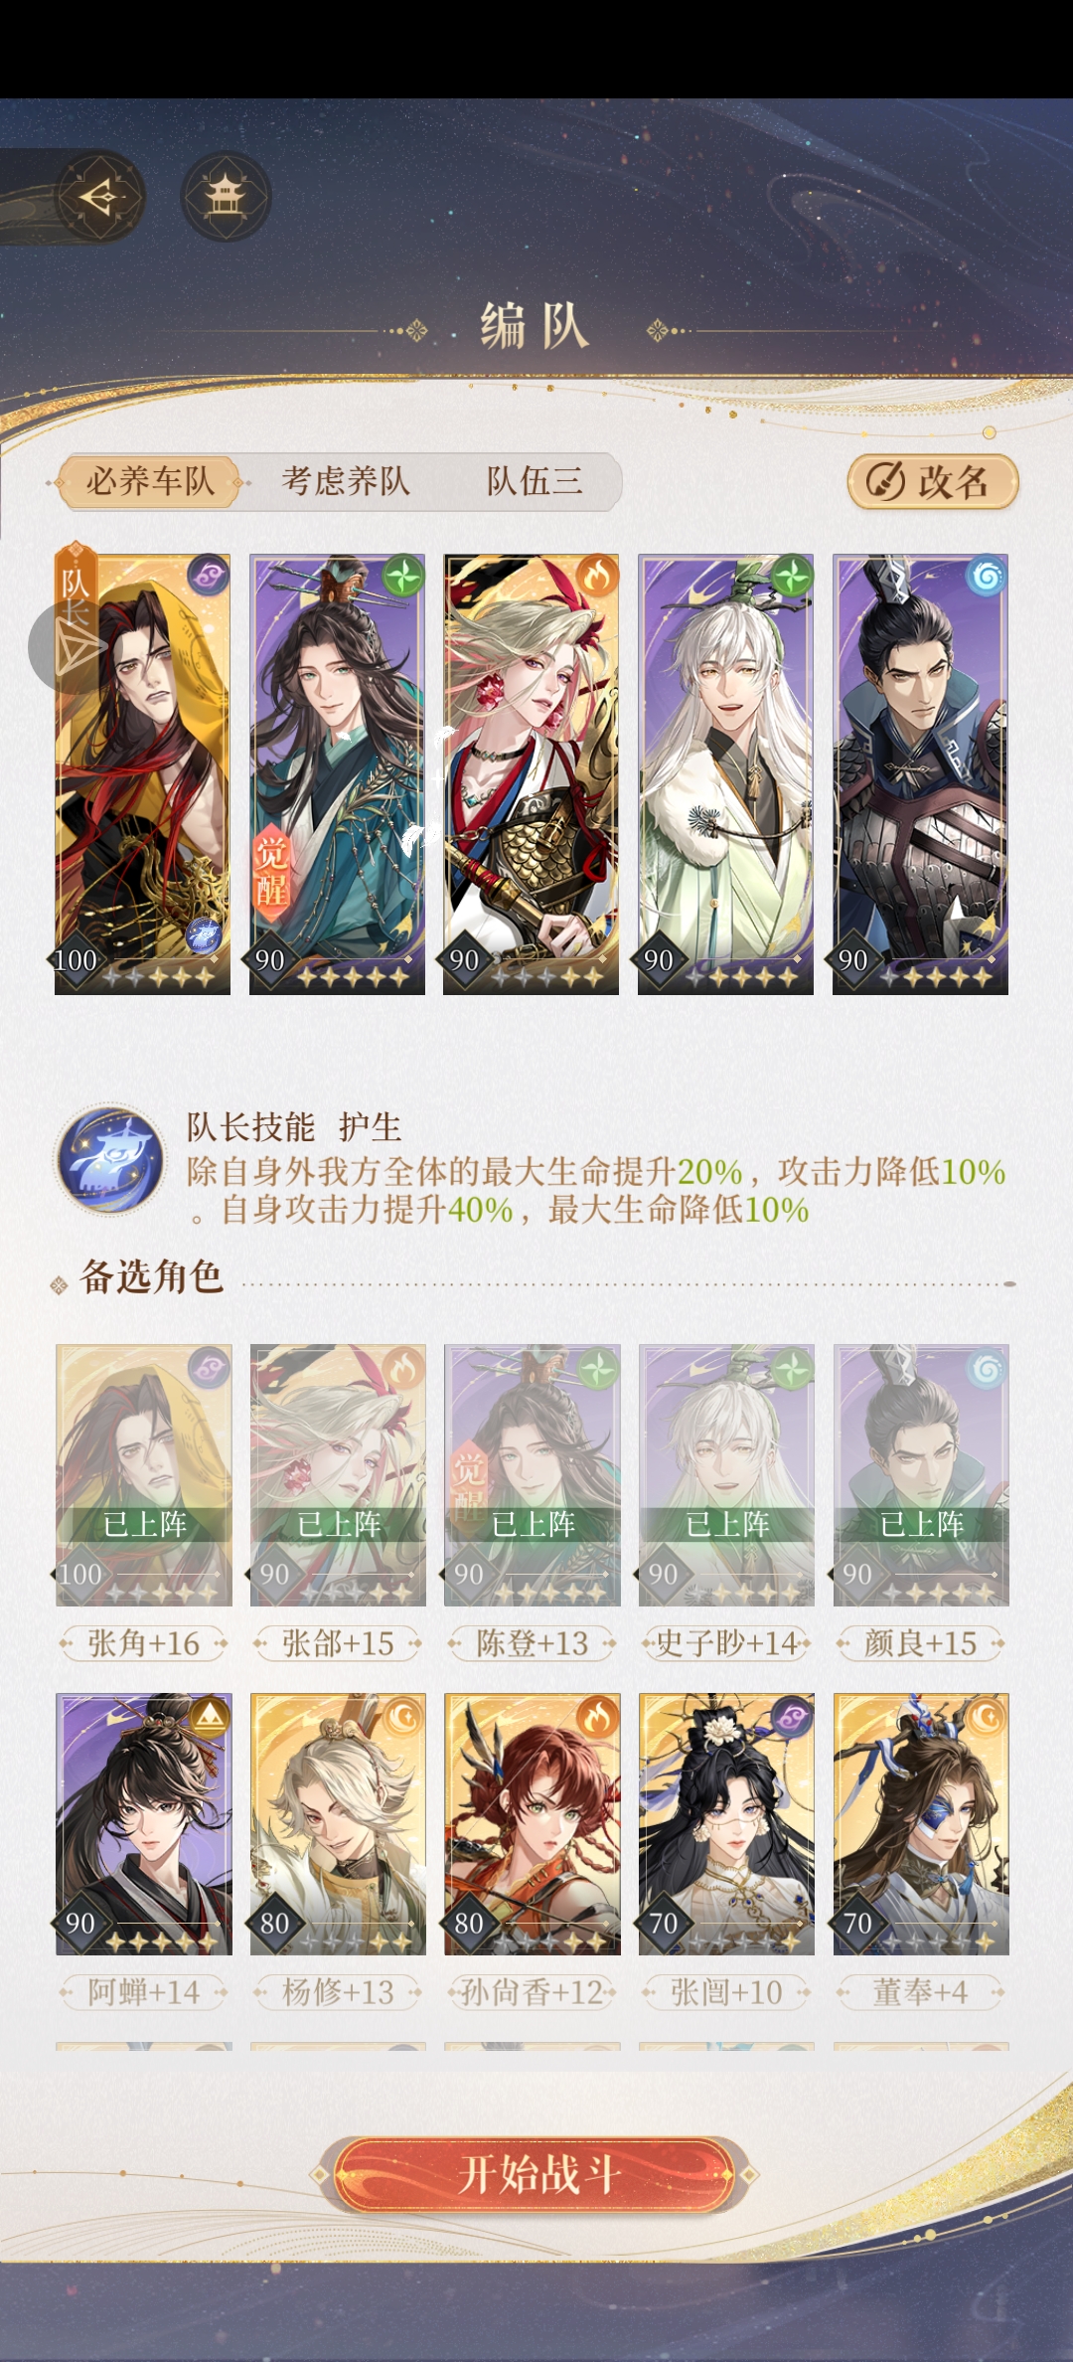Tap the triangle element icon on 阿蝉's card

pos(210,1715)
